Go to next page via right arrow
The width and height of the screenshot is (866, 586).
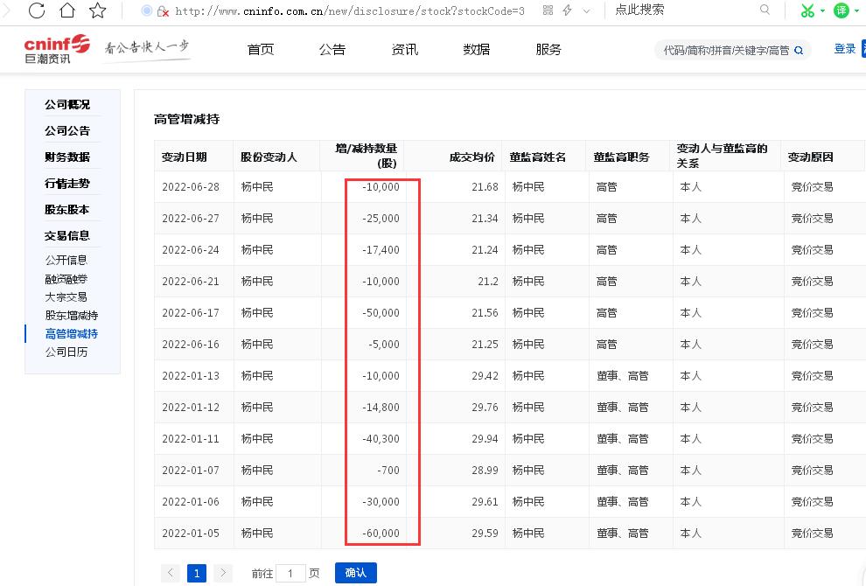click(223, 572)
